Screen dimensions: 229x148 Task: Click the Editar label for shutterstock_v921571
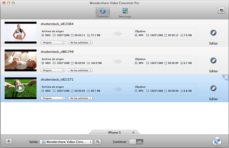[x=213, y=99]
